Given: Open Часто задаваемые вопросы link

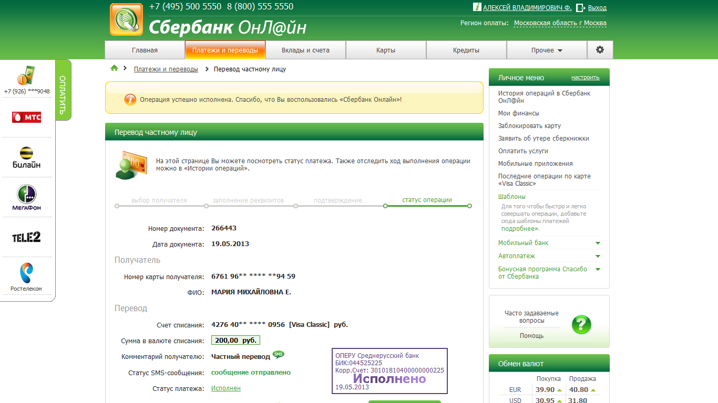Looking at the screenshot, I should 531,317.
